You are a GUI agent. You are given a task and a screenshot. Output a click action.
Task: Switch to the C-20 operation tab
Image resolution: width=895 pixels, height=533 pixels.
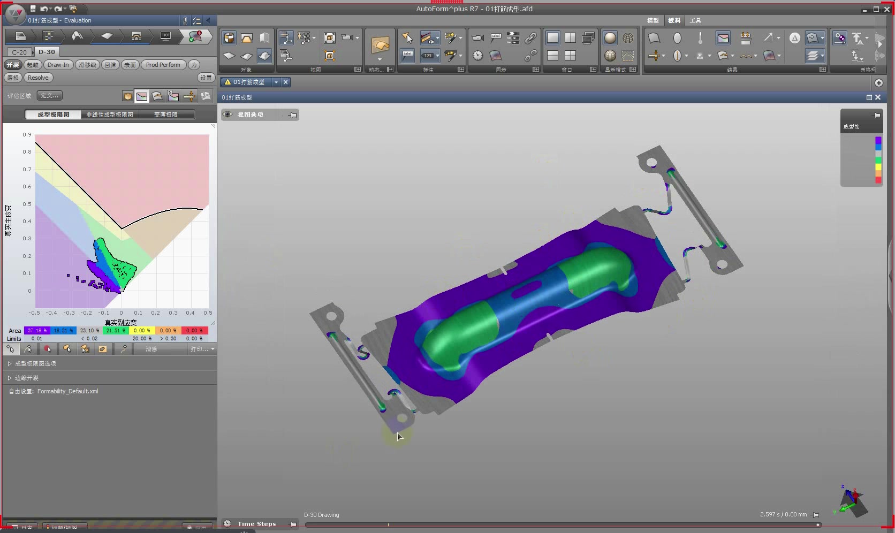pyautogui.click(x=19, y=52)
